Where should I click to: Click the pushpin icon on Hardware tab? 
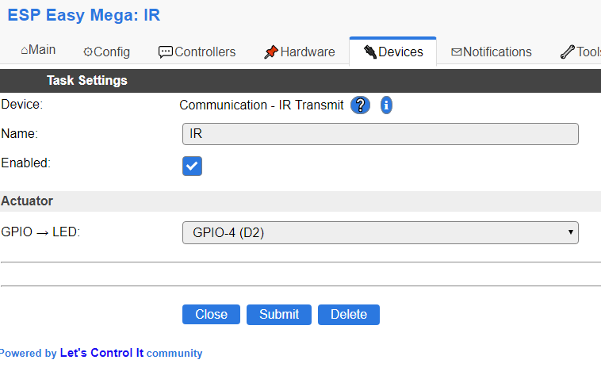point(271,52)
